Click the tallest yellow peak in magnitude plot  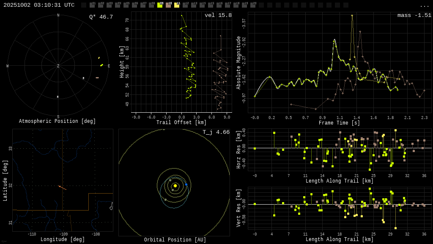(352, 16)
